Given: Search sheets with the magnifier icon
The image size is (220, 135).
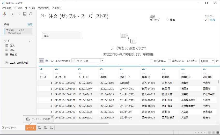Looking at the screenshot, I should click(x=30, y=41).
